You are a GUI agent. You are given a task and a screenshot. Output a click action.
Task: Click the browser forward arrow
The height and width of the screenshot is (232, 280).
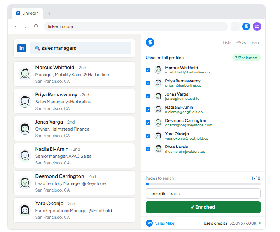pyautogui.click(x=26, y=26)
